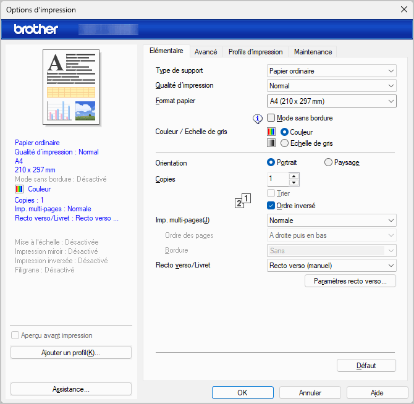Viewport: 414px width, 404px height.
Task: Enable Mode sans bordure checkbox
Action: (x=271, y=118)
